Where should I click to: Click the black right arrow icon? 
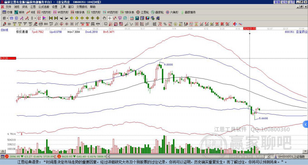click(66, 18)
